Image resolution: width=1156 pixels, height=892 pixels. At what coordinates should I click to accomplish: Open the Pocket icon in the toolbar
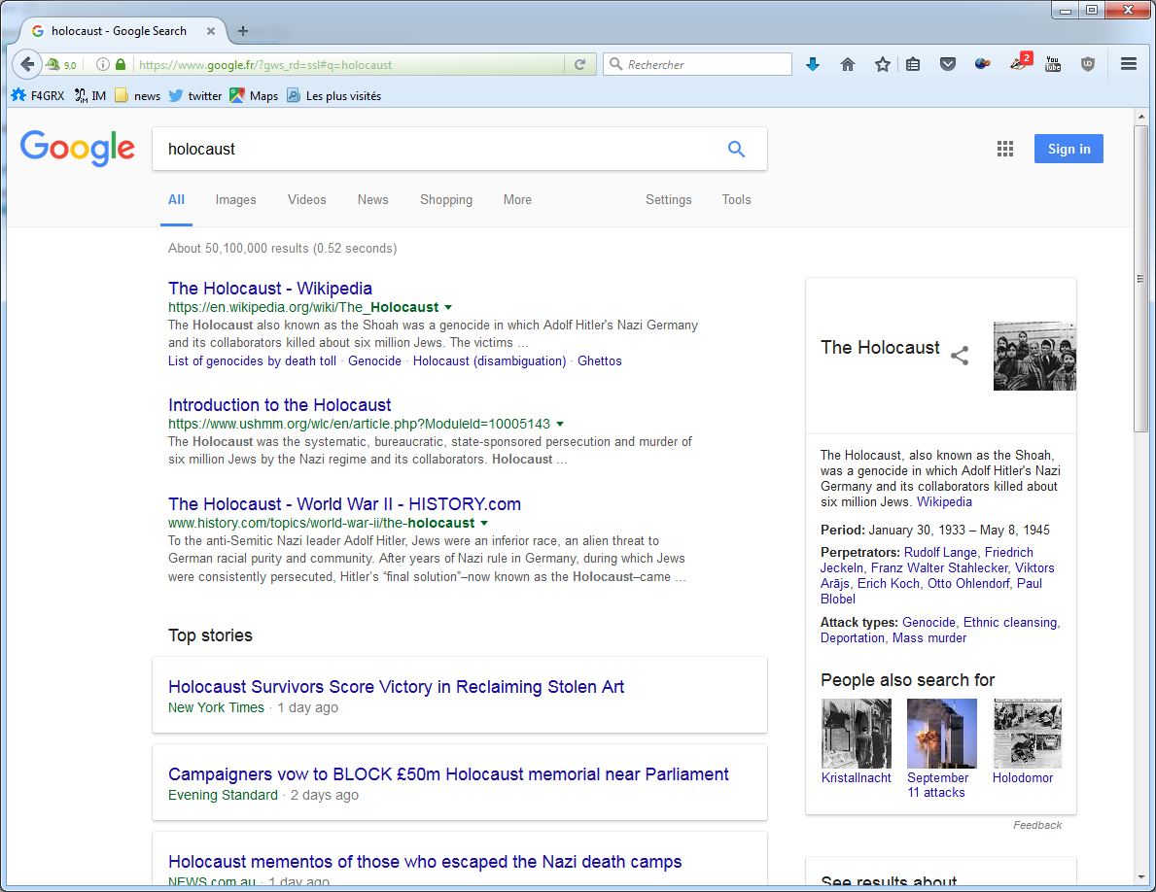[948, 65]
